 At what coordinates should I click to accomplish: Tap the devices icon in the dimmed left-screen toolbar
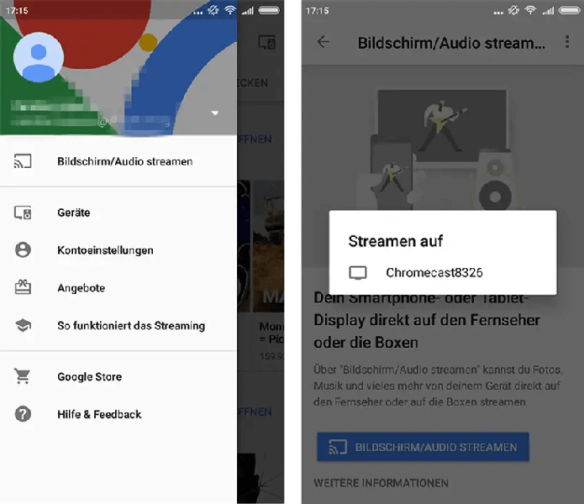point(266,43)
